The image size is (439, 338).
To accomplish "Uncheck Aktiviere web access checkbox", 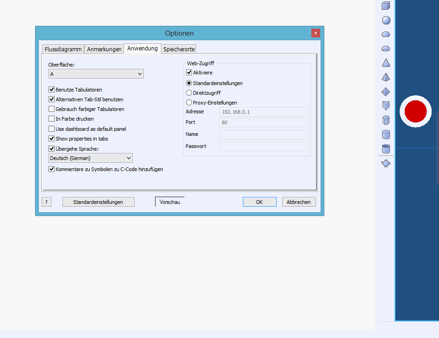I will [189, 73].
